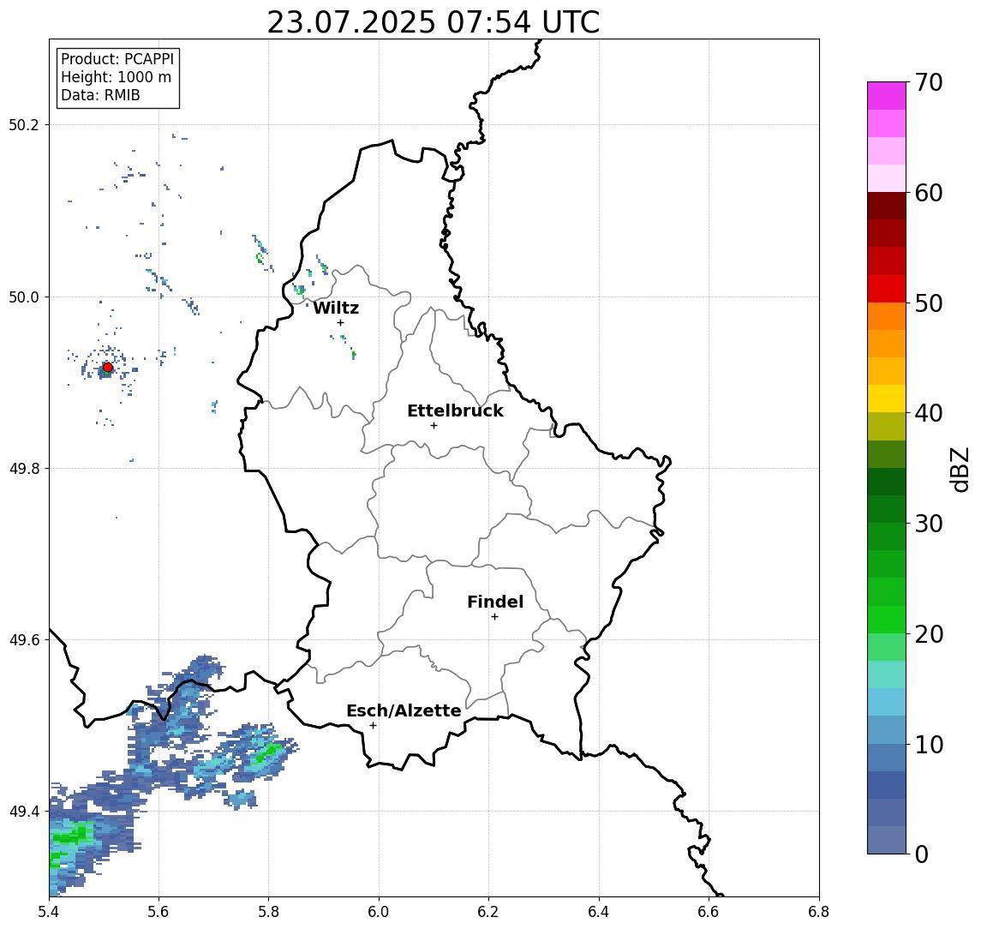Click the Ettelbruck city label

coord(455,411)
